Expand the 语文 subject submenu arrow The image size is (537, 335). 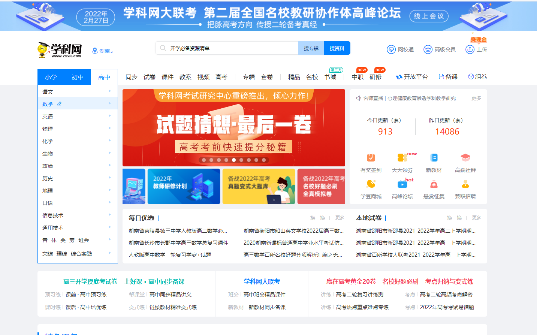pos(110,91)
